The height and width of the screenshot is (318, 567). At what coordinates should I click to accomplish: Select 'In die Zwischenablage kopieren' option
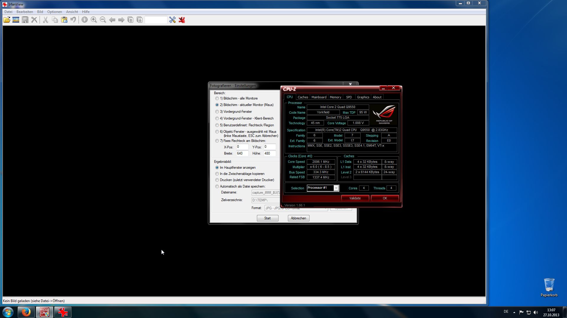pyautogui.click(x=217, y=174)
